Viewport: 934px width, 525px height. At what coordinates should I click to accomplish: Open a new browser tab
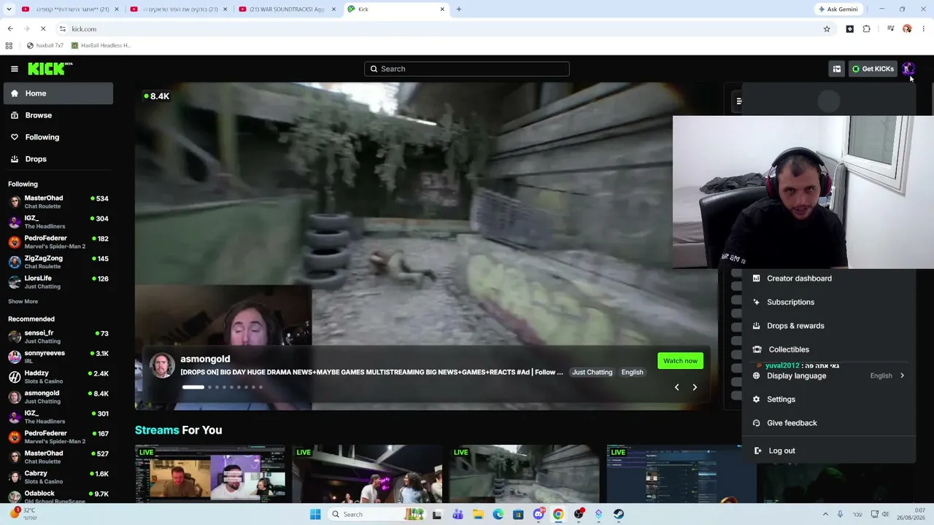pyautogui.click(x=459, y=9)
